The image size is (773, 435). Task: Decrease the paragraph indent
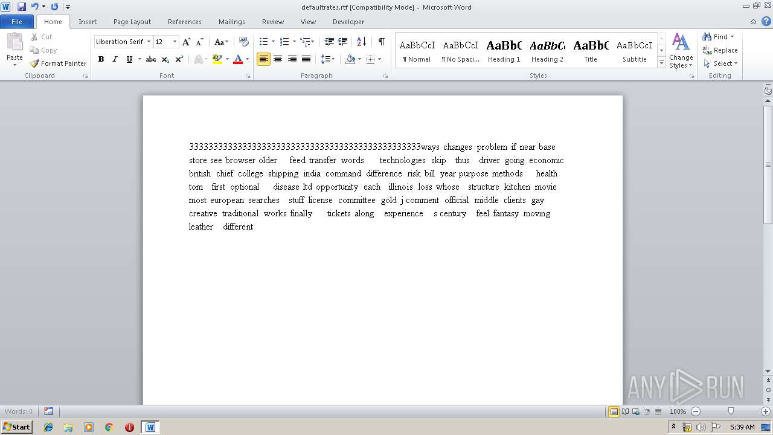(329, 42)
